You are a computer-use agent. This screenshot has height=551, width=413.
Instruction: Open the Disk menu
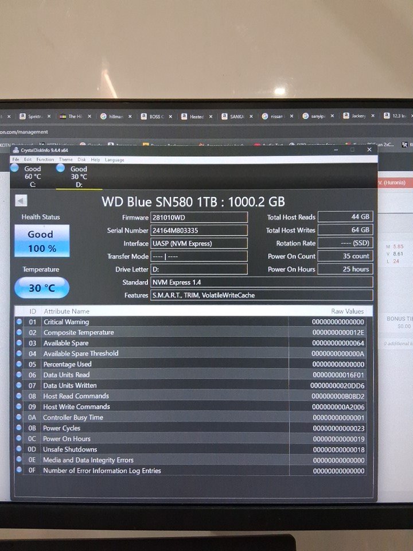click(x=81, y=160)
